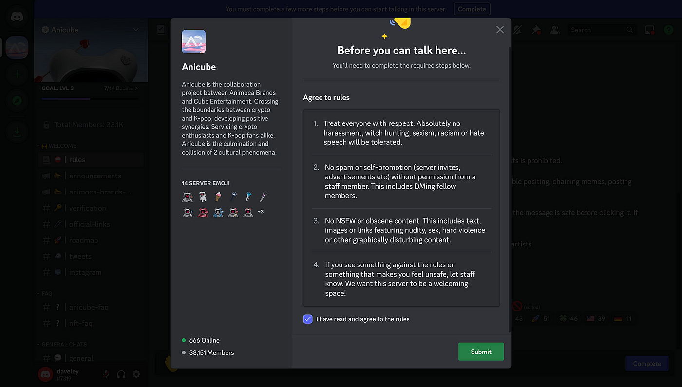
Task: Select the Anicube server icon in sidebar
Action: [x=17, y=48]
